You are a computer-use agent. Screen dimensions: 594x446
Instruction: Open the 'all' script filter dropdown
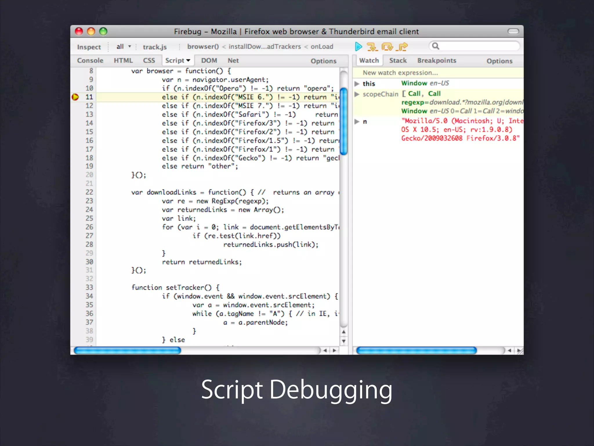pos(124,46)
